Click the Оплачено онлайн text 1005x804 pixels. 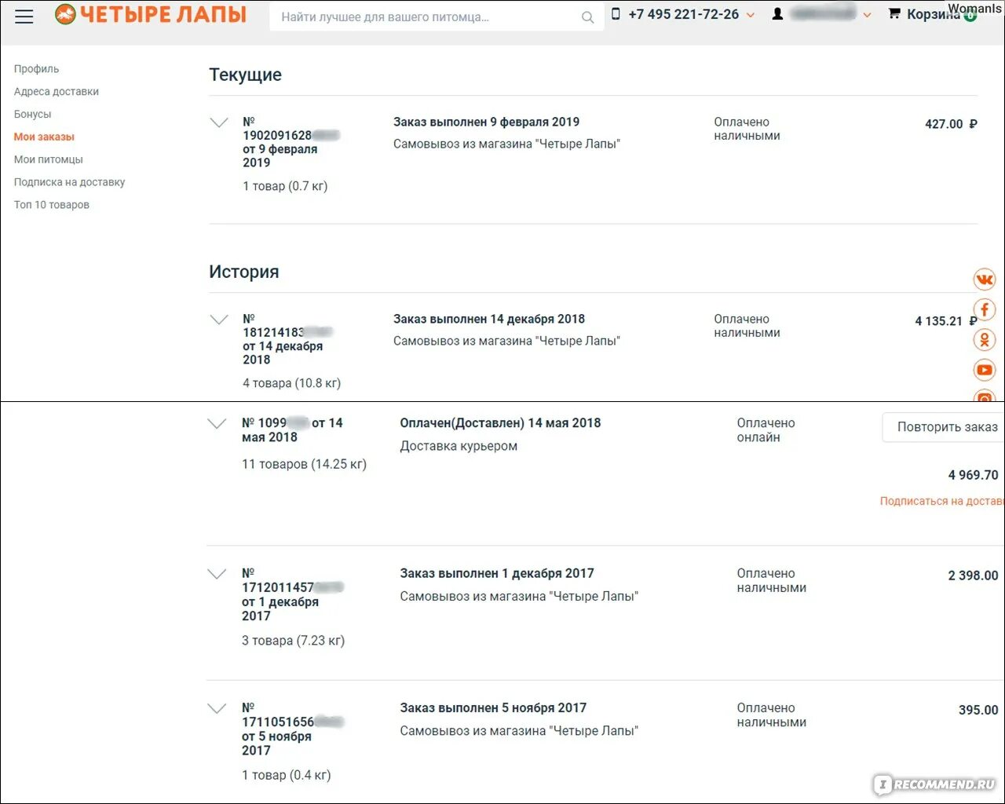tap(766, 430)
